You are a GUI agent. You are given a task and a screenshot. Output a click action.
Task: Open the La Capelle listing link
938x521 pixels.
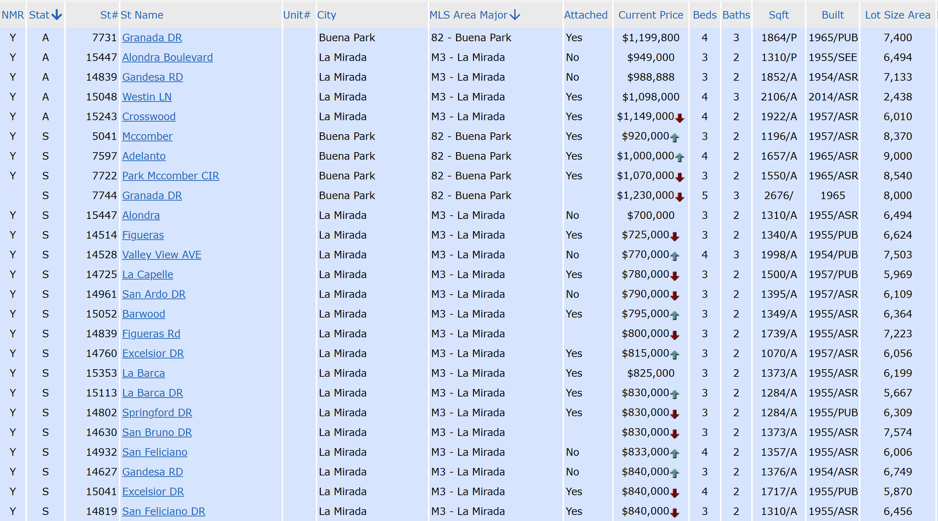pyautogui.click(x=147, y=274)
